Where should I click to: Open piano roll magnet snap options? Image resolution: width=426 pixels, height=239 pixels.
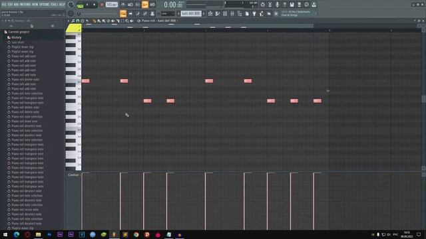click(x=78, y=21)
